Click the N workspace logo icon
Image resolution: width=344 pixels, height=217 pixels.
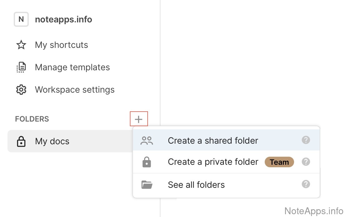pos(21,19)
